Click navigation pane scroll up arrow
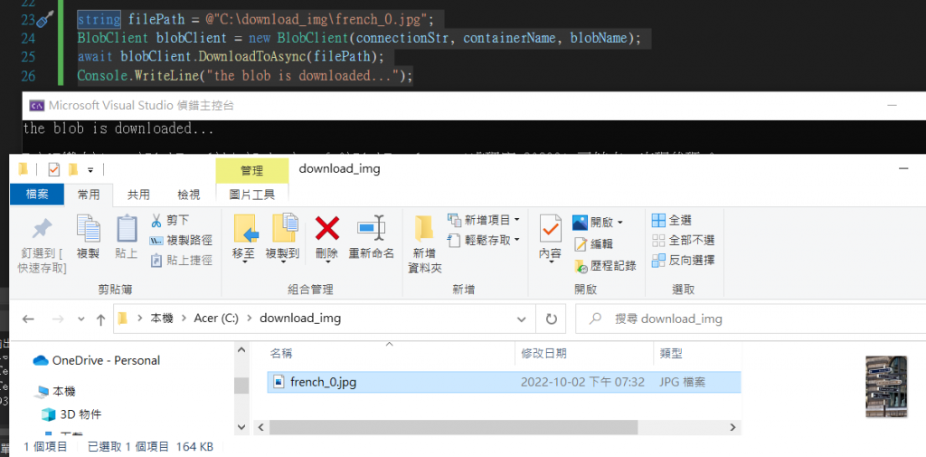926x457 pixels. (x=241, y=350)
